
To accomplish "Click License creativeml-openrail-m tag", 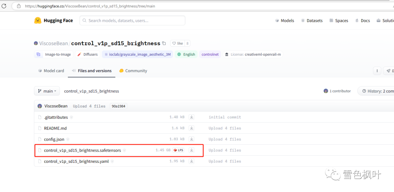I will point(253,54).
